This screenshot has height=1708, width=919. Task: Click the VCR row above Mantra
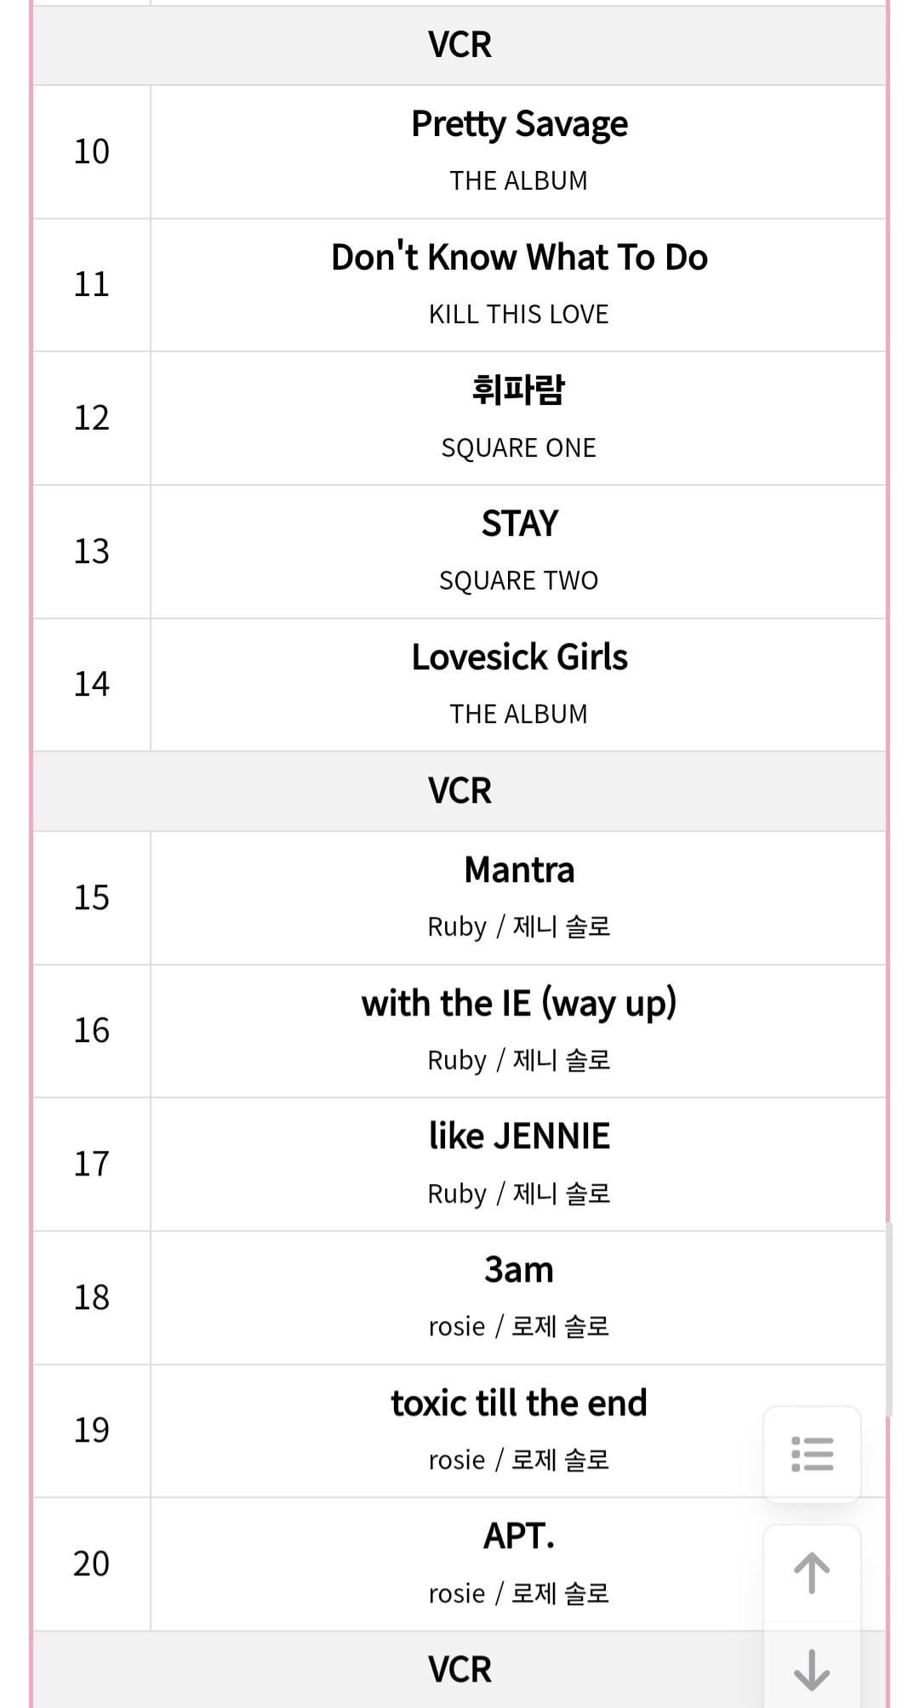(x=459, y=790)
